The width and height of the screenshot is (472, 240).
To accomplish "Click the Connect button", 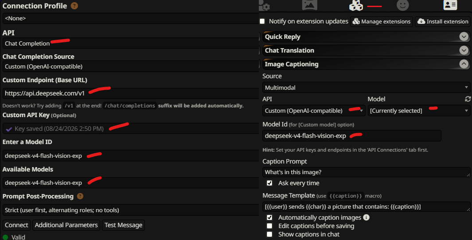I will [x=16, y=225].
